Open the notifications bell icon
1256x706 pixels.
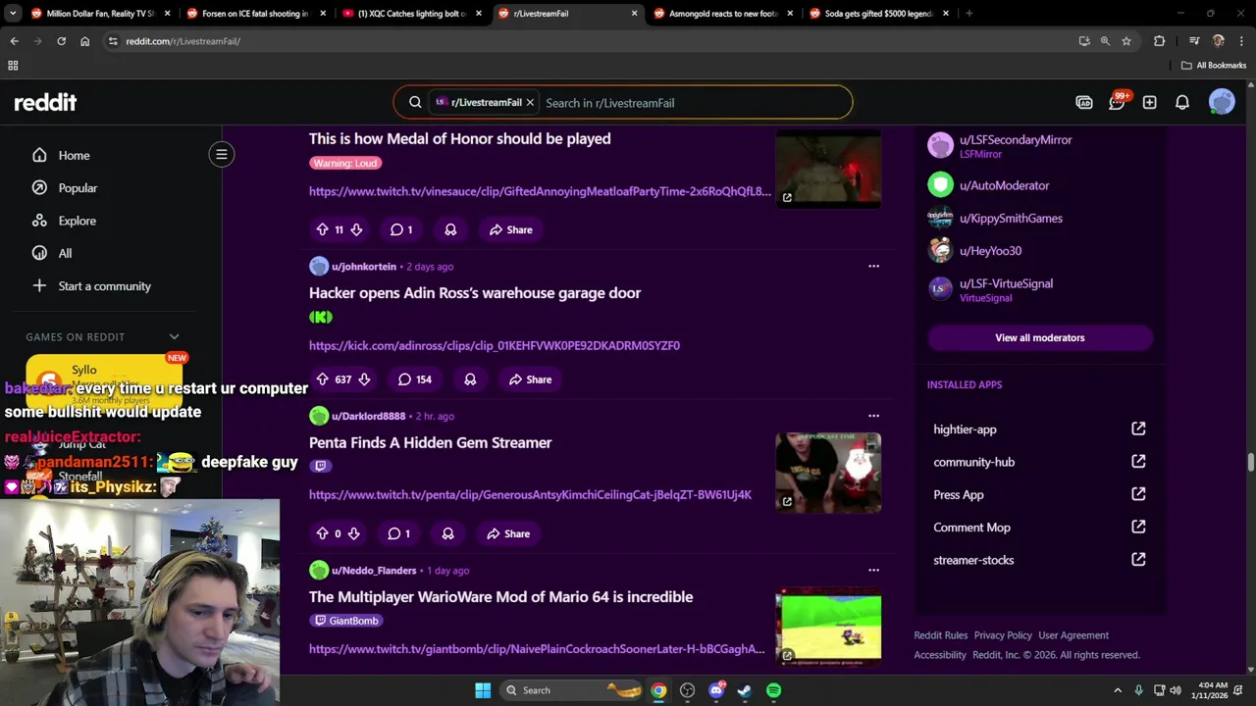point(1182,102)
